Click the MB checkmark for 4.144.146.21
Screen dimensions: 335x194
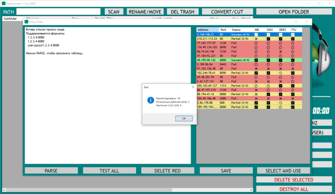tap(256, 35)
